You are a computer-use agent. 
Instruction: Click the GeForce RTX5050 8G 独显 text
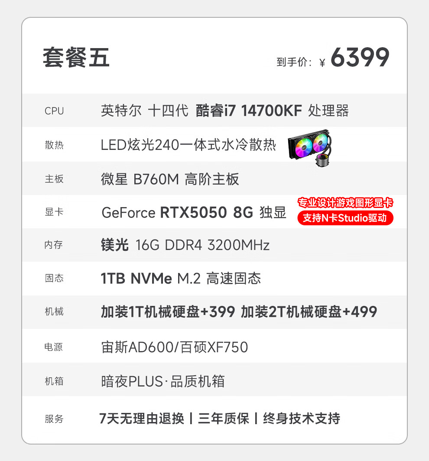(x=194, y=212)
